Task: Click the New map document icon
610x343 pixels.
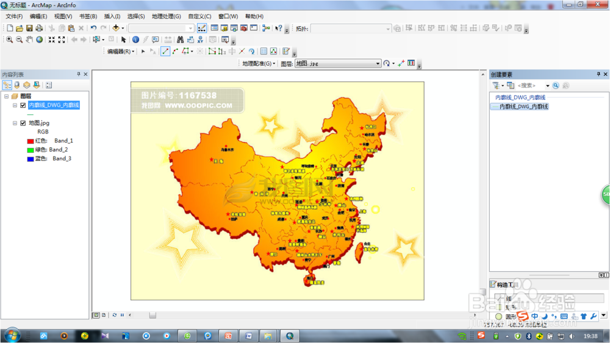Action: 10,28
